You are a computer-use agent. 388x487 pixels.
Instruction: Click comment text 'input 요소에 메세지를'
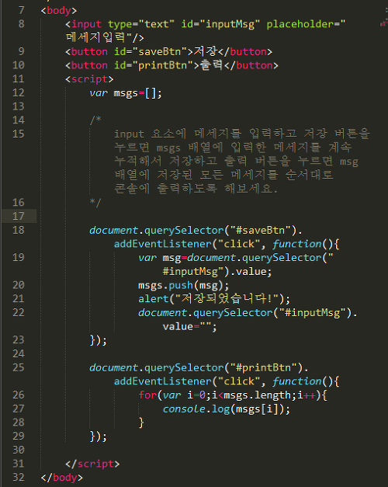coord(178,134)
